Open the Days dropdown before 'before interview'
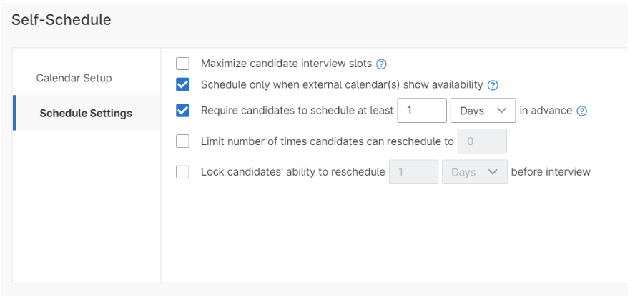Screen dimensions: 635x297 (x=475, y=172)
